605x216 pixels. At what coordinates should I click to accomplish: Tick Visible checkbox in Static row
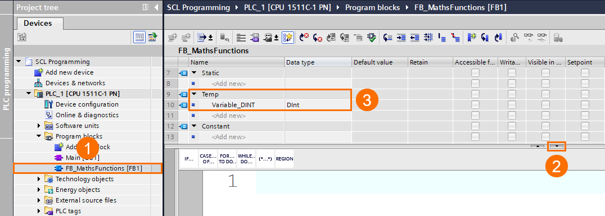[x=545, y=73]
